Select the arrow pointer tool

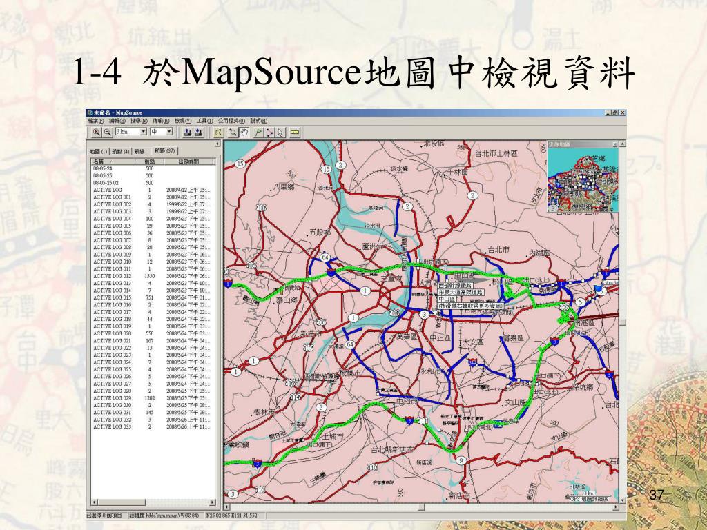point(280,132)
